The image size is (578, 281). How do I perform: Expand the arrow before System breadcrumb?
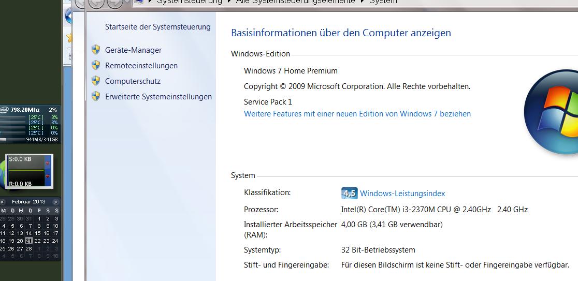coord(363,2)
